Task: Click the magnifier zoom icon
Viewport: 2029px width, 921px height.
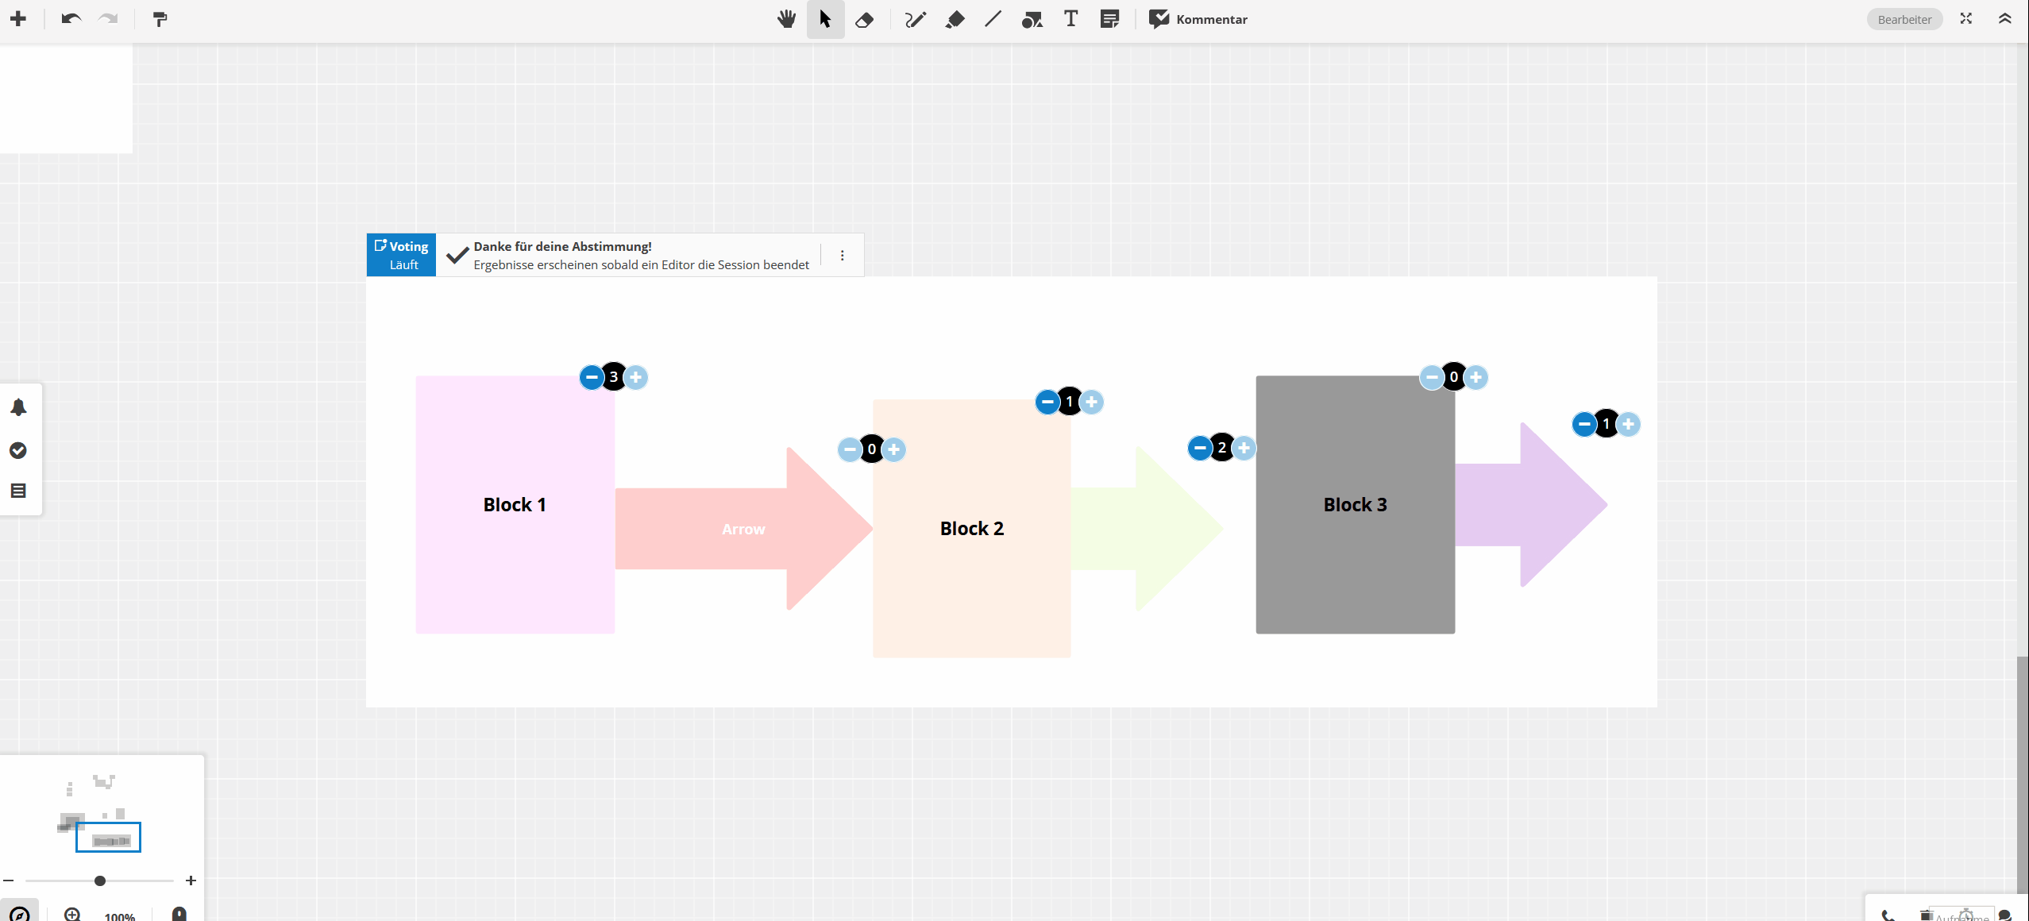Action: click(72, 914)
